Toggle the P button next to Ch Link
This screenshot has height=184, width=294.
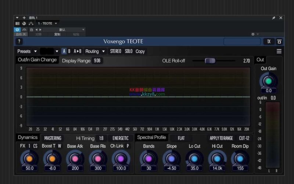coord(128,146)
